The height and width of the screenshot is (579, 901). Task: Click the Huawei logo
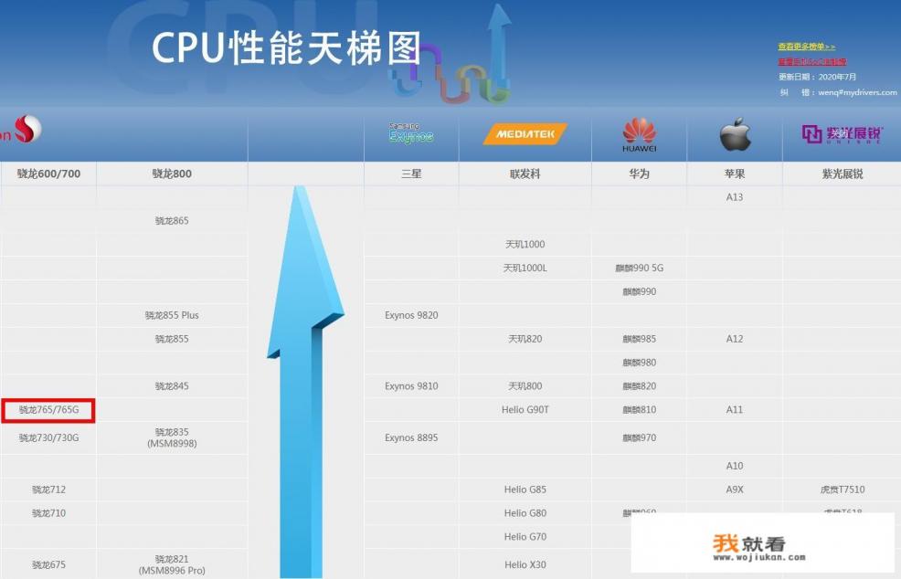[x=639, y=134]
